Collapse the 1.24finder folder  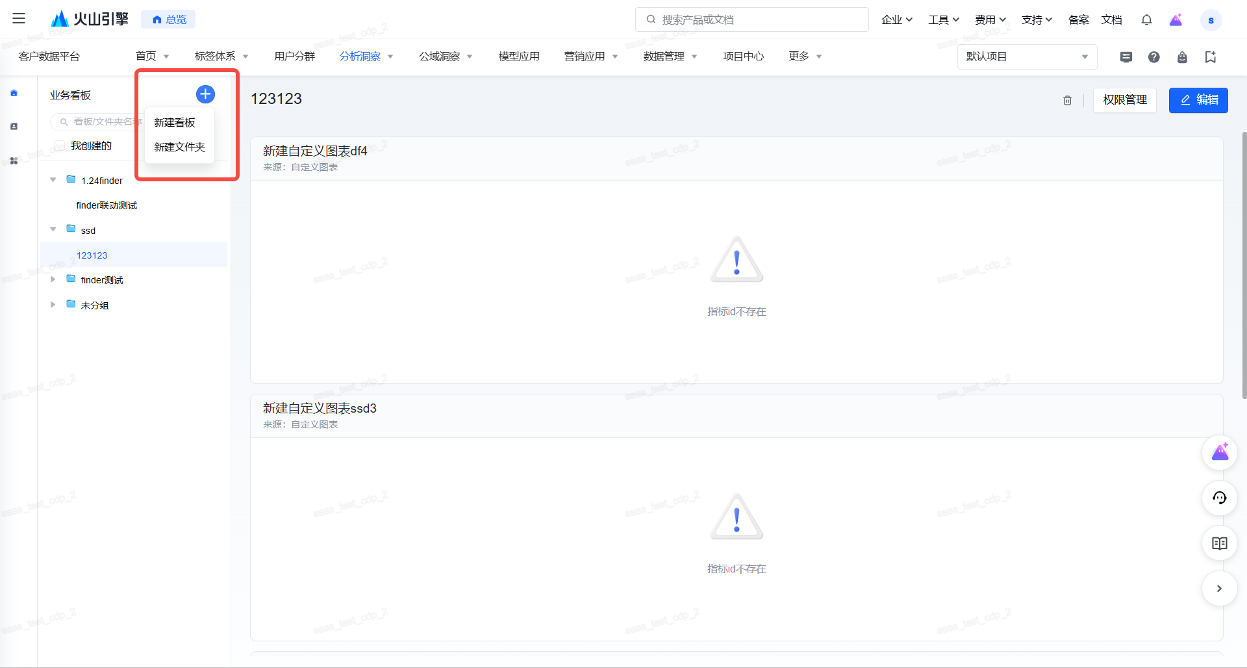click(53, 180)
